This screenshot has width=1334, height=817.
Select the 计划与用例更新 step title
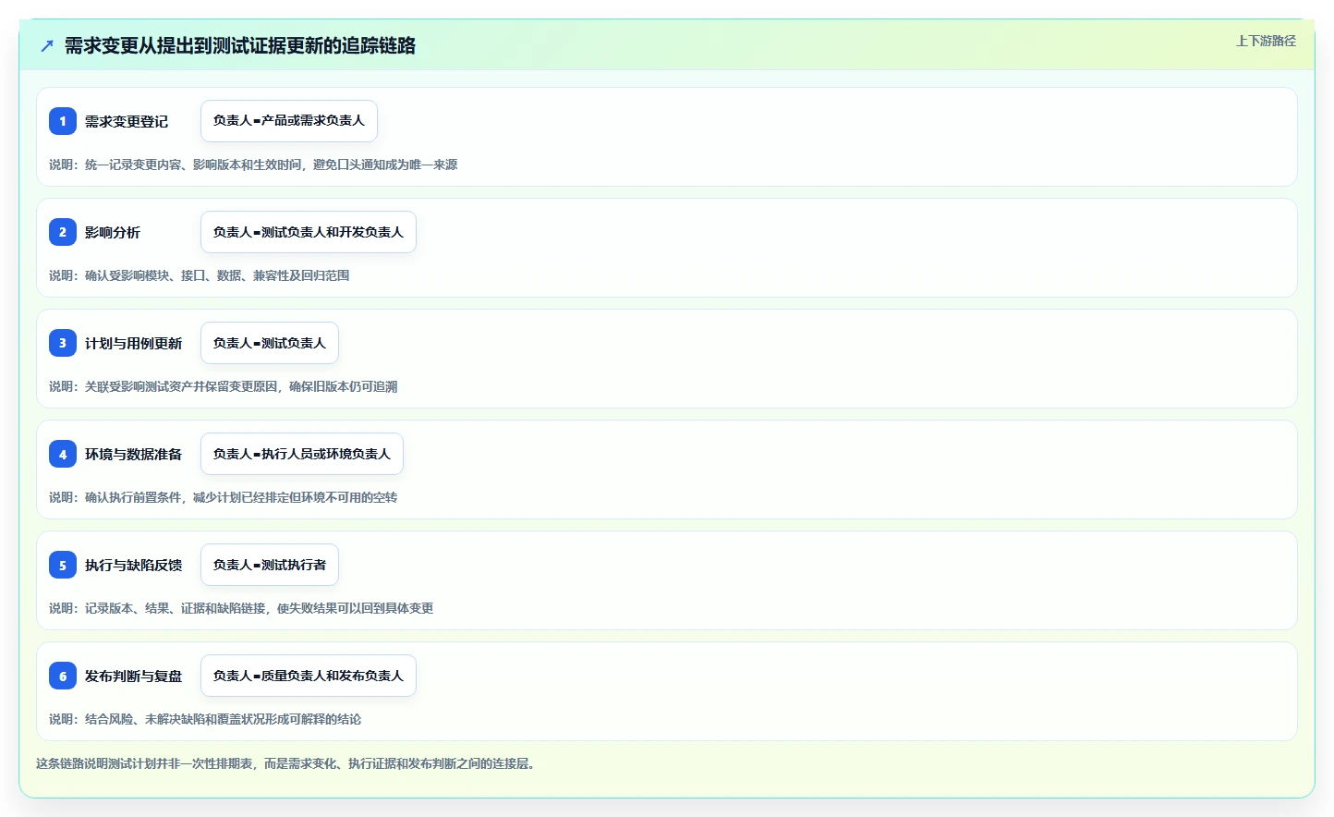[x=134, y=343]
